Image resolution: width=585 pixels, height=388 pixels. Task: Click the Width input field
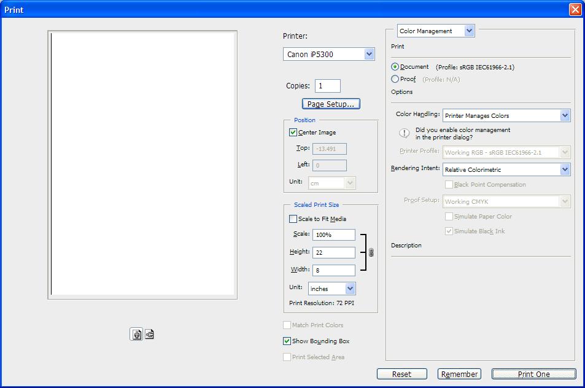click(x=333, y=270)
